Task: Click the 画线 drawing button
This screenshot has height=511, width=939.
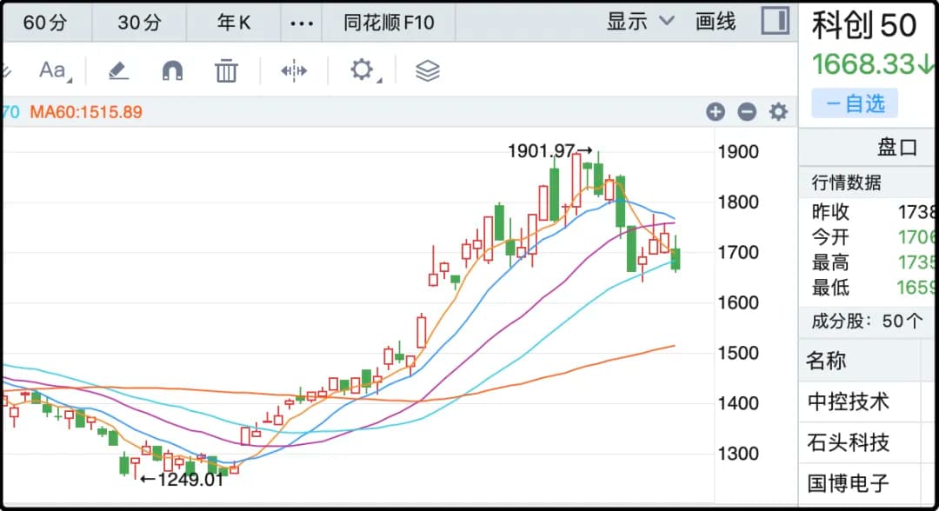Action: (x=715, y=22)
